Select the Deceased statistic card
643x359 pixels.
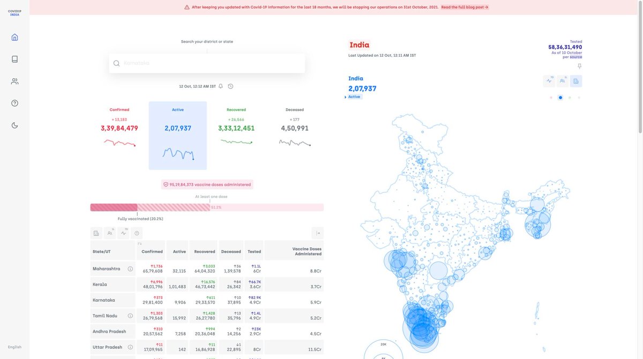pos(295,136)
